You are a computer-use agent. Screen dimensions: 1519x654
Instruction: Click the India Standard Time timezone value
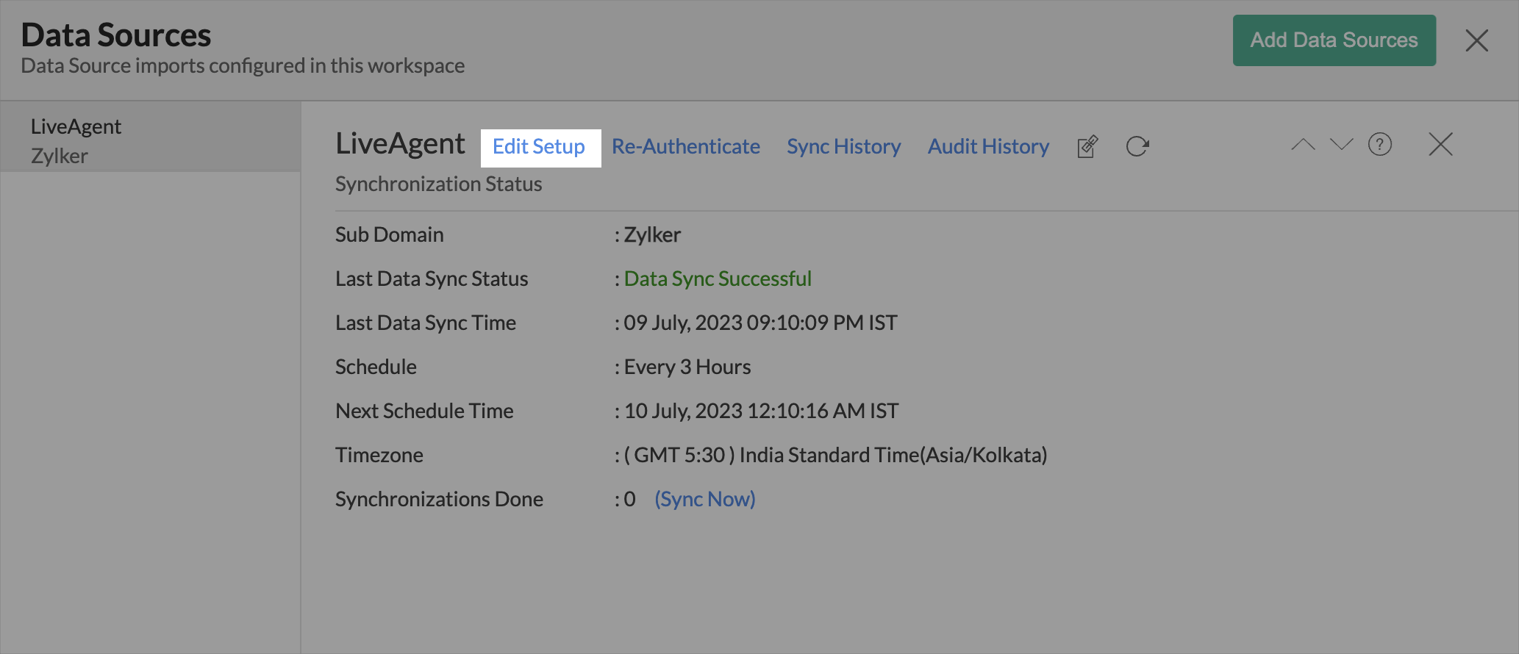(834, 455)
